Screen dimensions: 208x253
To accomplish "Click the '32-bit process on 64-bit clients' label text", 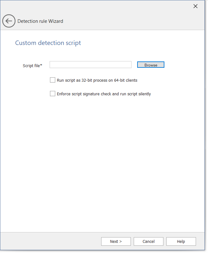I will pyautogui.click(x=111, y=80).
